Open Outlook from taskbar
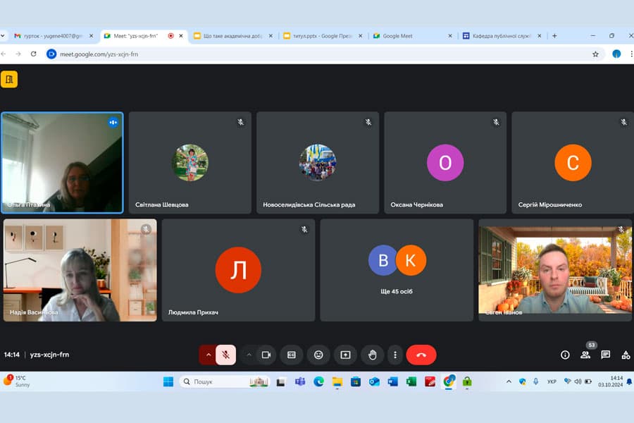Screen dimensions: 634x423 tap(375, 381)
